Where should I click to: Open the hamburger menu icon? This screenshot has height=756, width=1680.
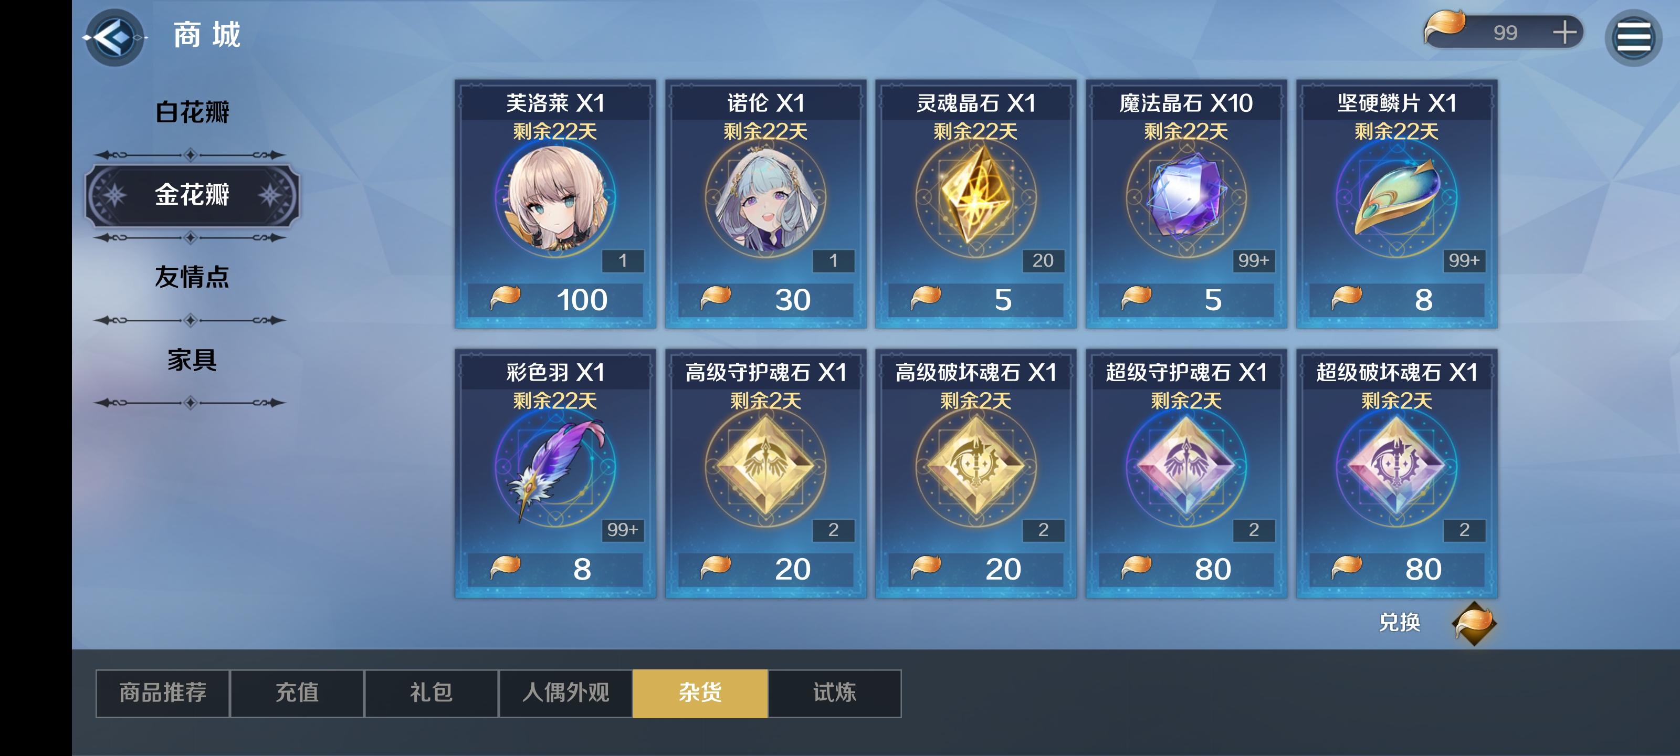point(1633,37)
